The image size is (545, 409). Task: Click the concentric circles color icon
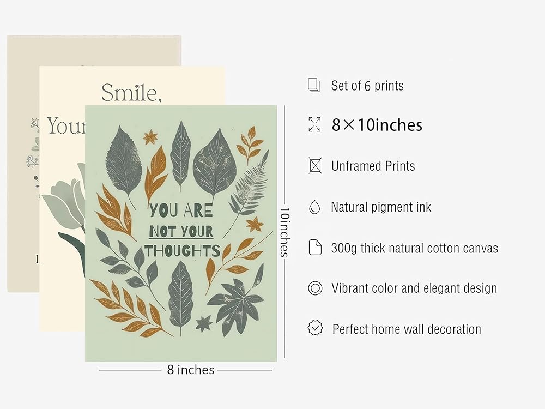coord(315,288)
